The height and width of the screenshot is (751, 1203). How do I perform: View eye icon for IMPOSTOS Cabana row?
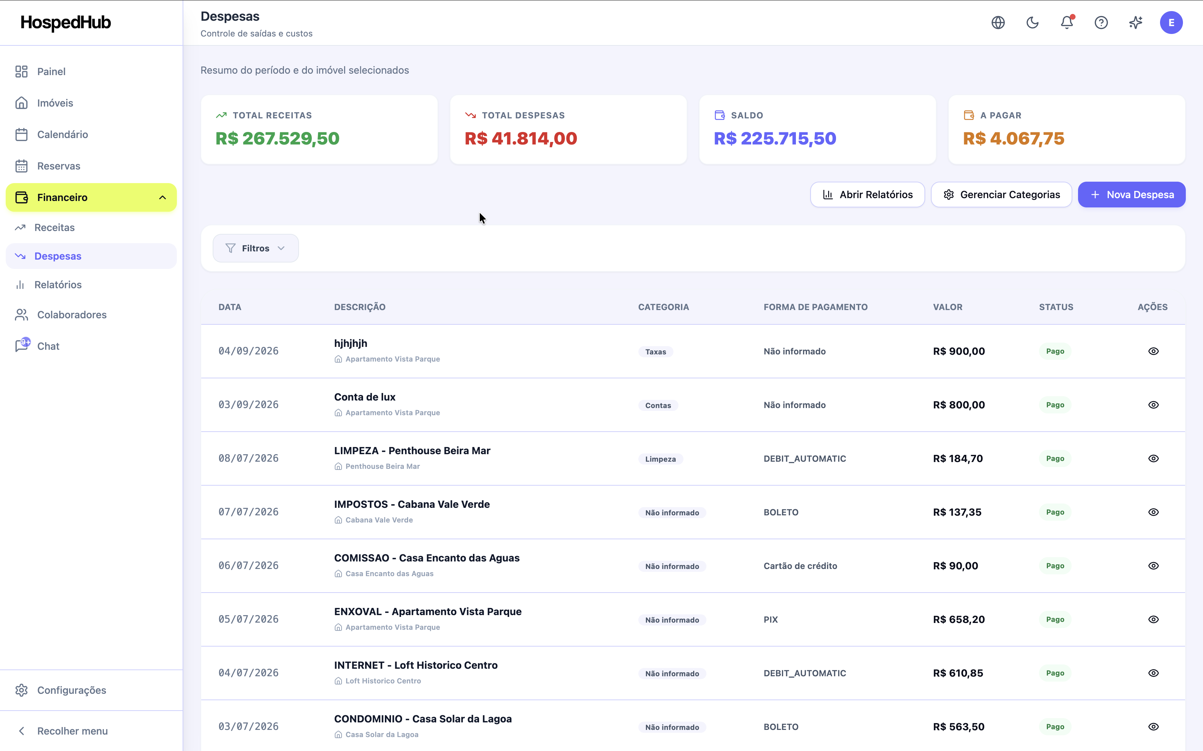1153,512
